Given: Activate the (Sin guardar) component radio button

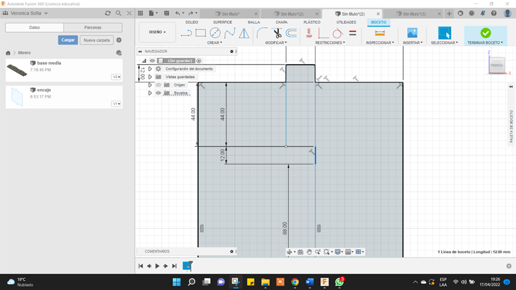Looking at the screenshot, I should coord(199,61).
